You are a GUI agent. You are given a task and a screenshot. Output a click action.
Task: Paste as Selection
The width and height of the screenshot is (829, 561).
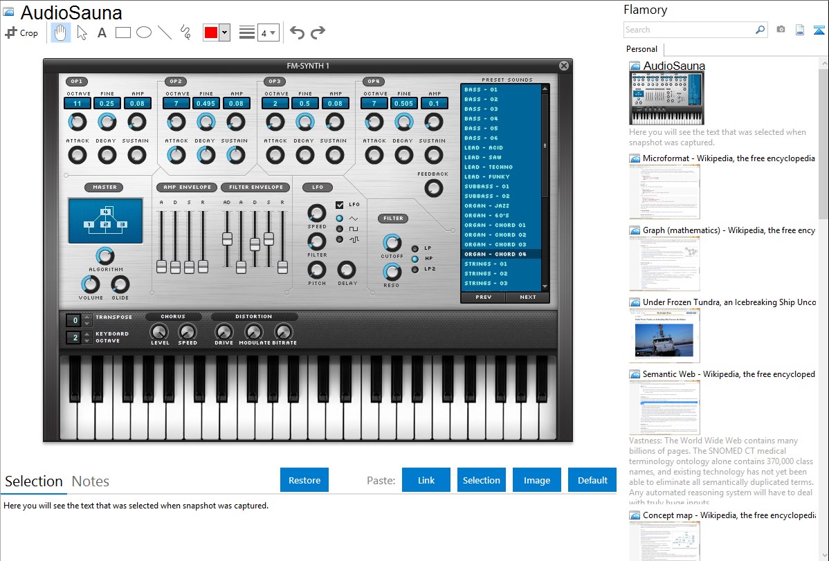coord(481,480)
